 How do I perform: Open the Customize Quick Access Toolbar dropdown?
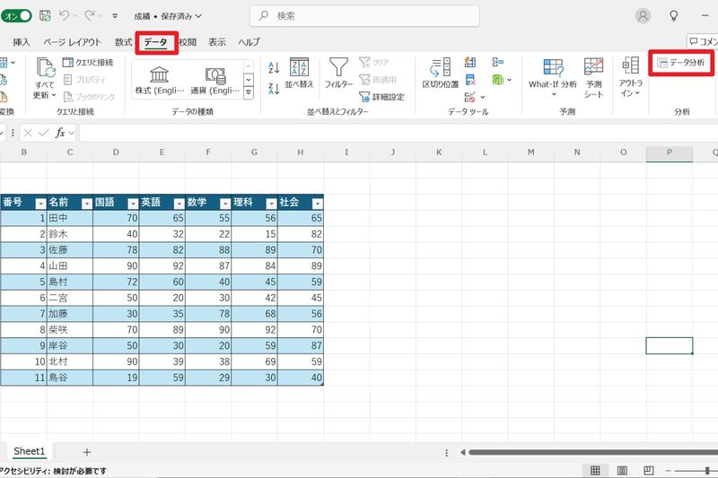[x=115, y=16]
